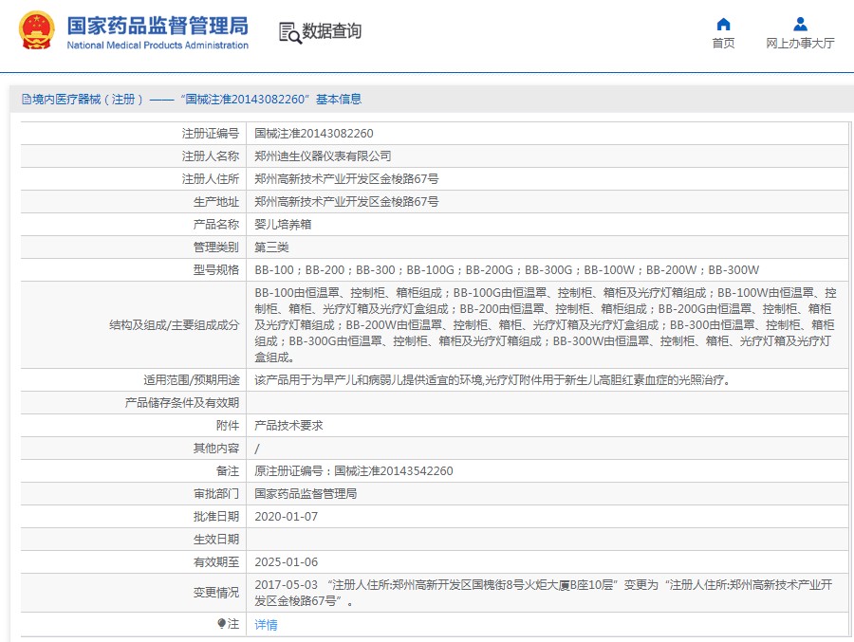Click the 产品储存条件及有效期 label
This screenshot has width=854, height=642.
click(182, 403)
